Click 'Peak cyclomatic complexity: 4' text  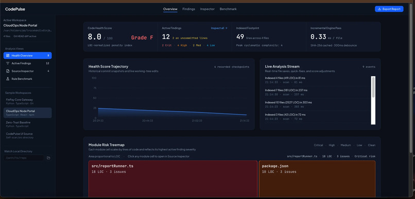(260, 45)
